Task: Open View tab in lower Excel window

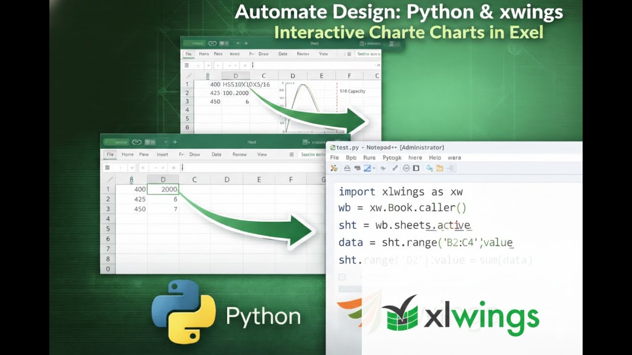Action: click(x=262, y=154)
